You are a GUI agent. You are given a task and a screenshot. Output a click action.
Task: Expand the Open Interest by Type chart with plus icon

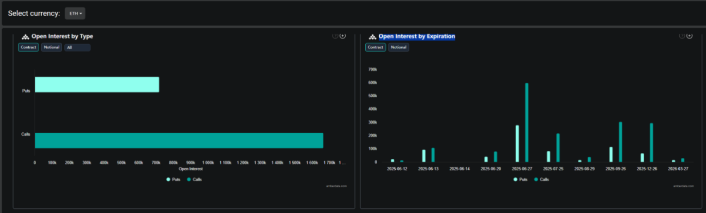343,36
